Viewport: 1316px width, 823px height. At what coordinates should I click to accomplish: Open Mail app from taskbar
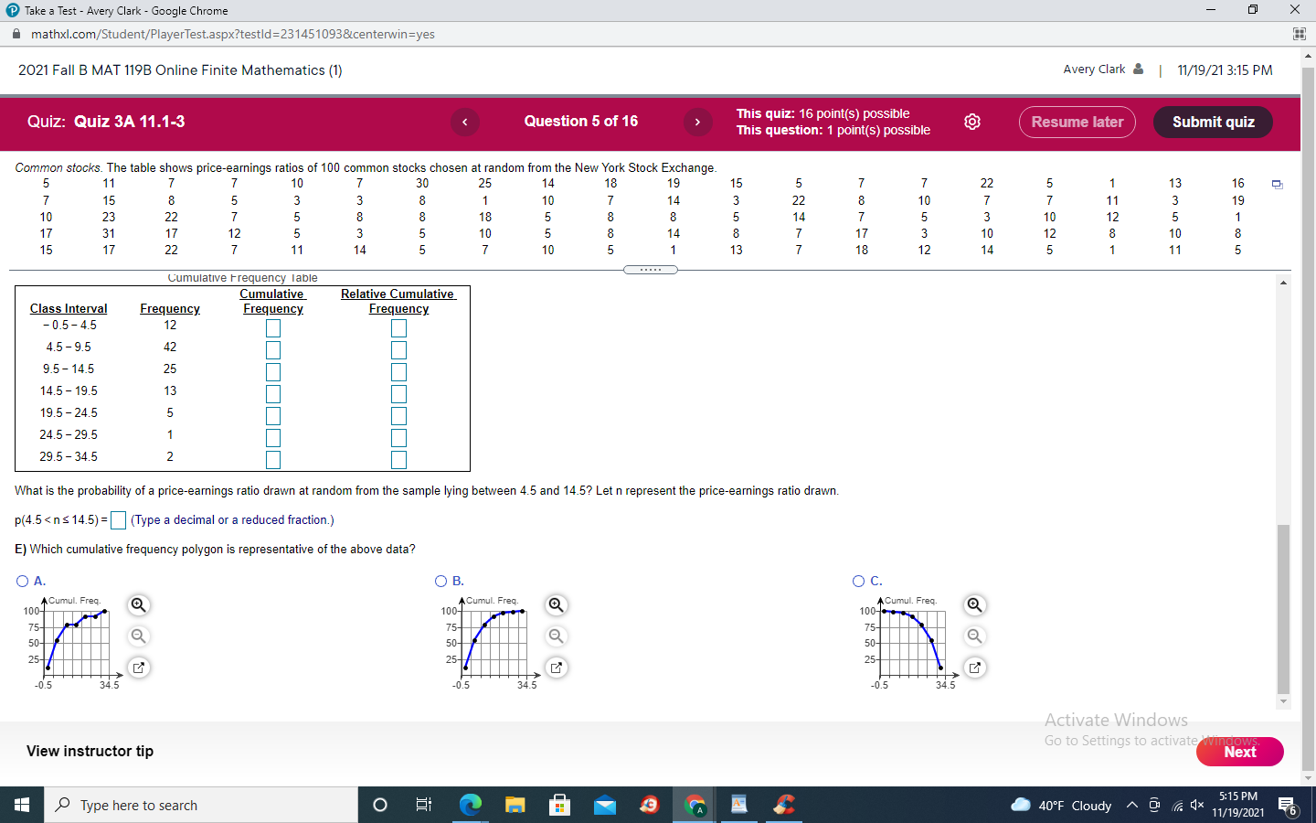click(604, 805)
